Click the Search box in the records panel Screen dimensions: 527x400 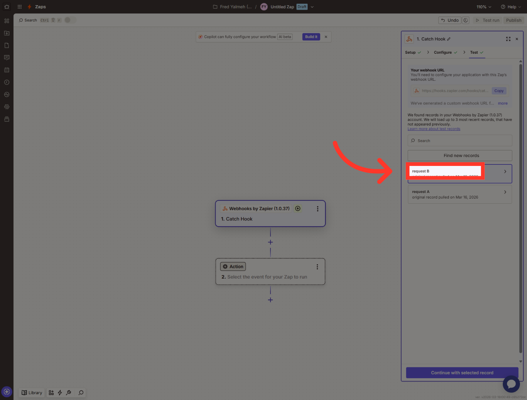[x=460, y=141]
